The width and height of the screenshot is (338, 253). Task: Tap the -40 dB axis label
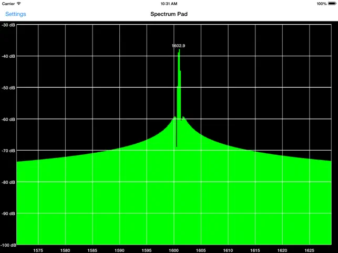pos(8,56)
